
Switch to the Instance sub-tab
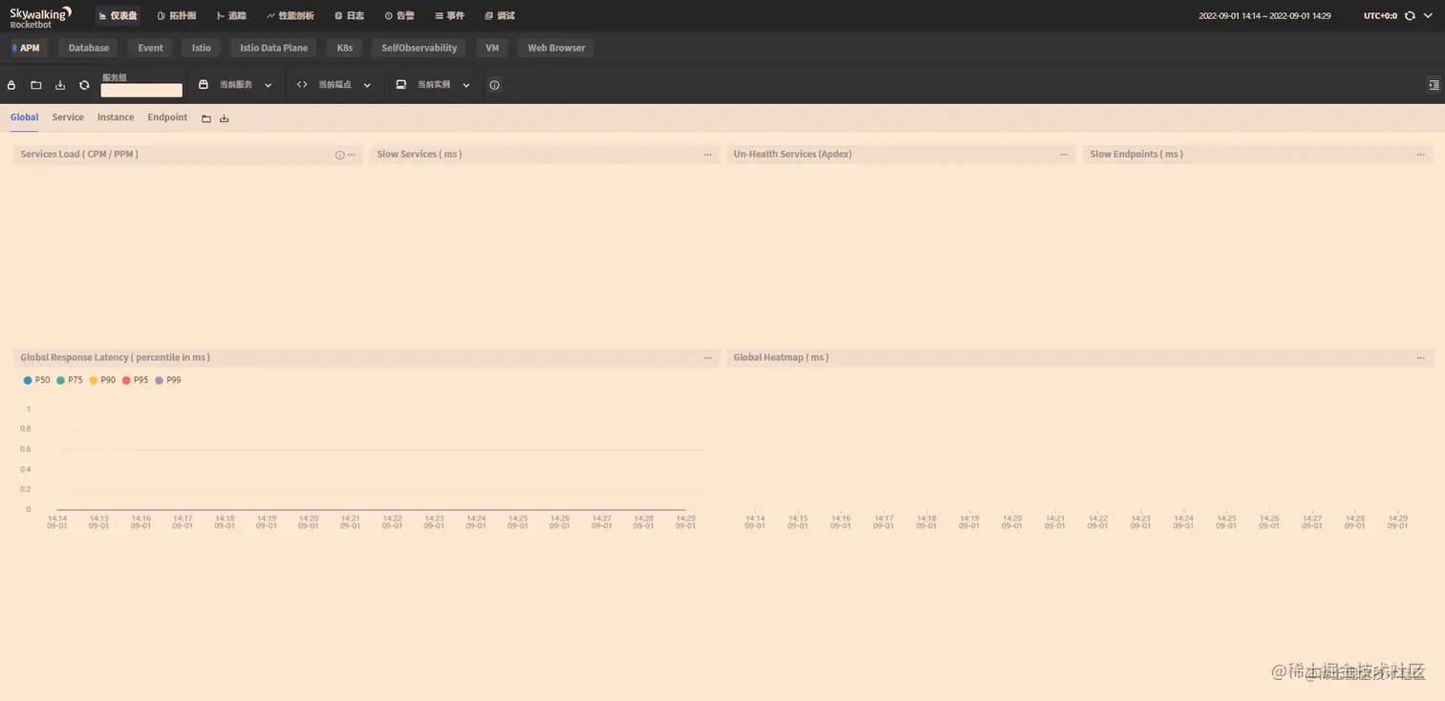116,117
